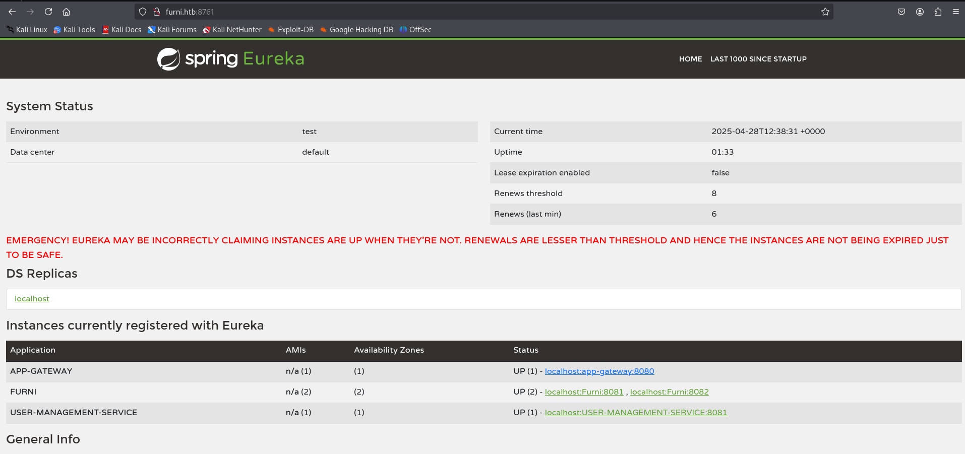
Task: Follow the localhost:Furni:8082 instance link
Action: pos(669,392)
